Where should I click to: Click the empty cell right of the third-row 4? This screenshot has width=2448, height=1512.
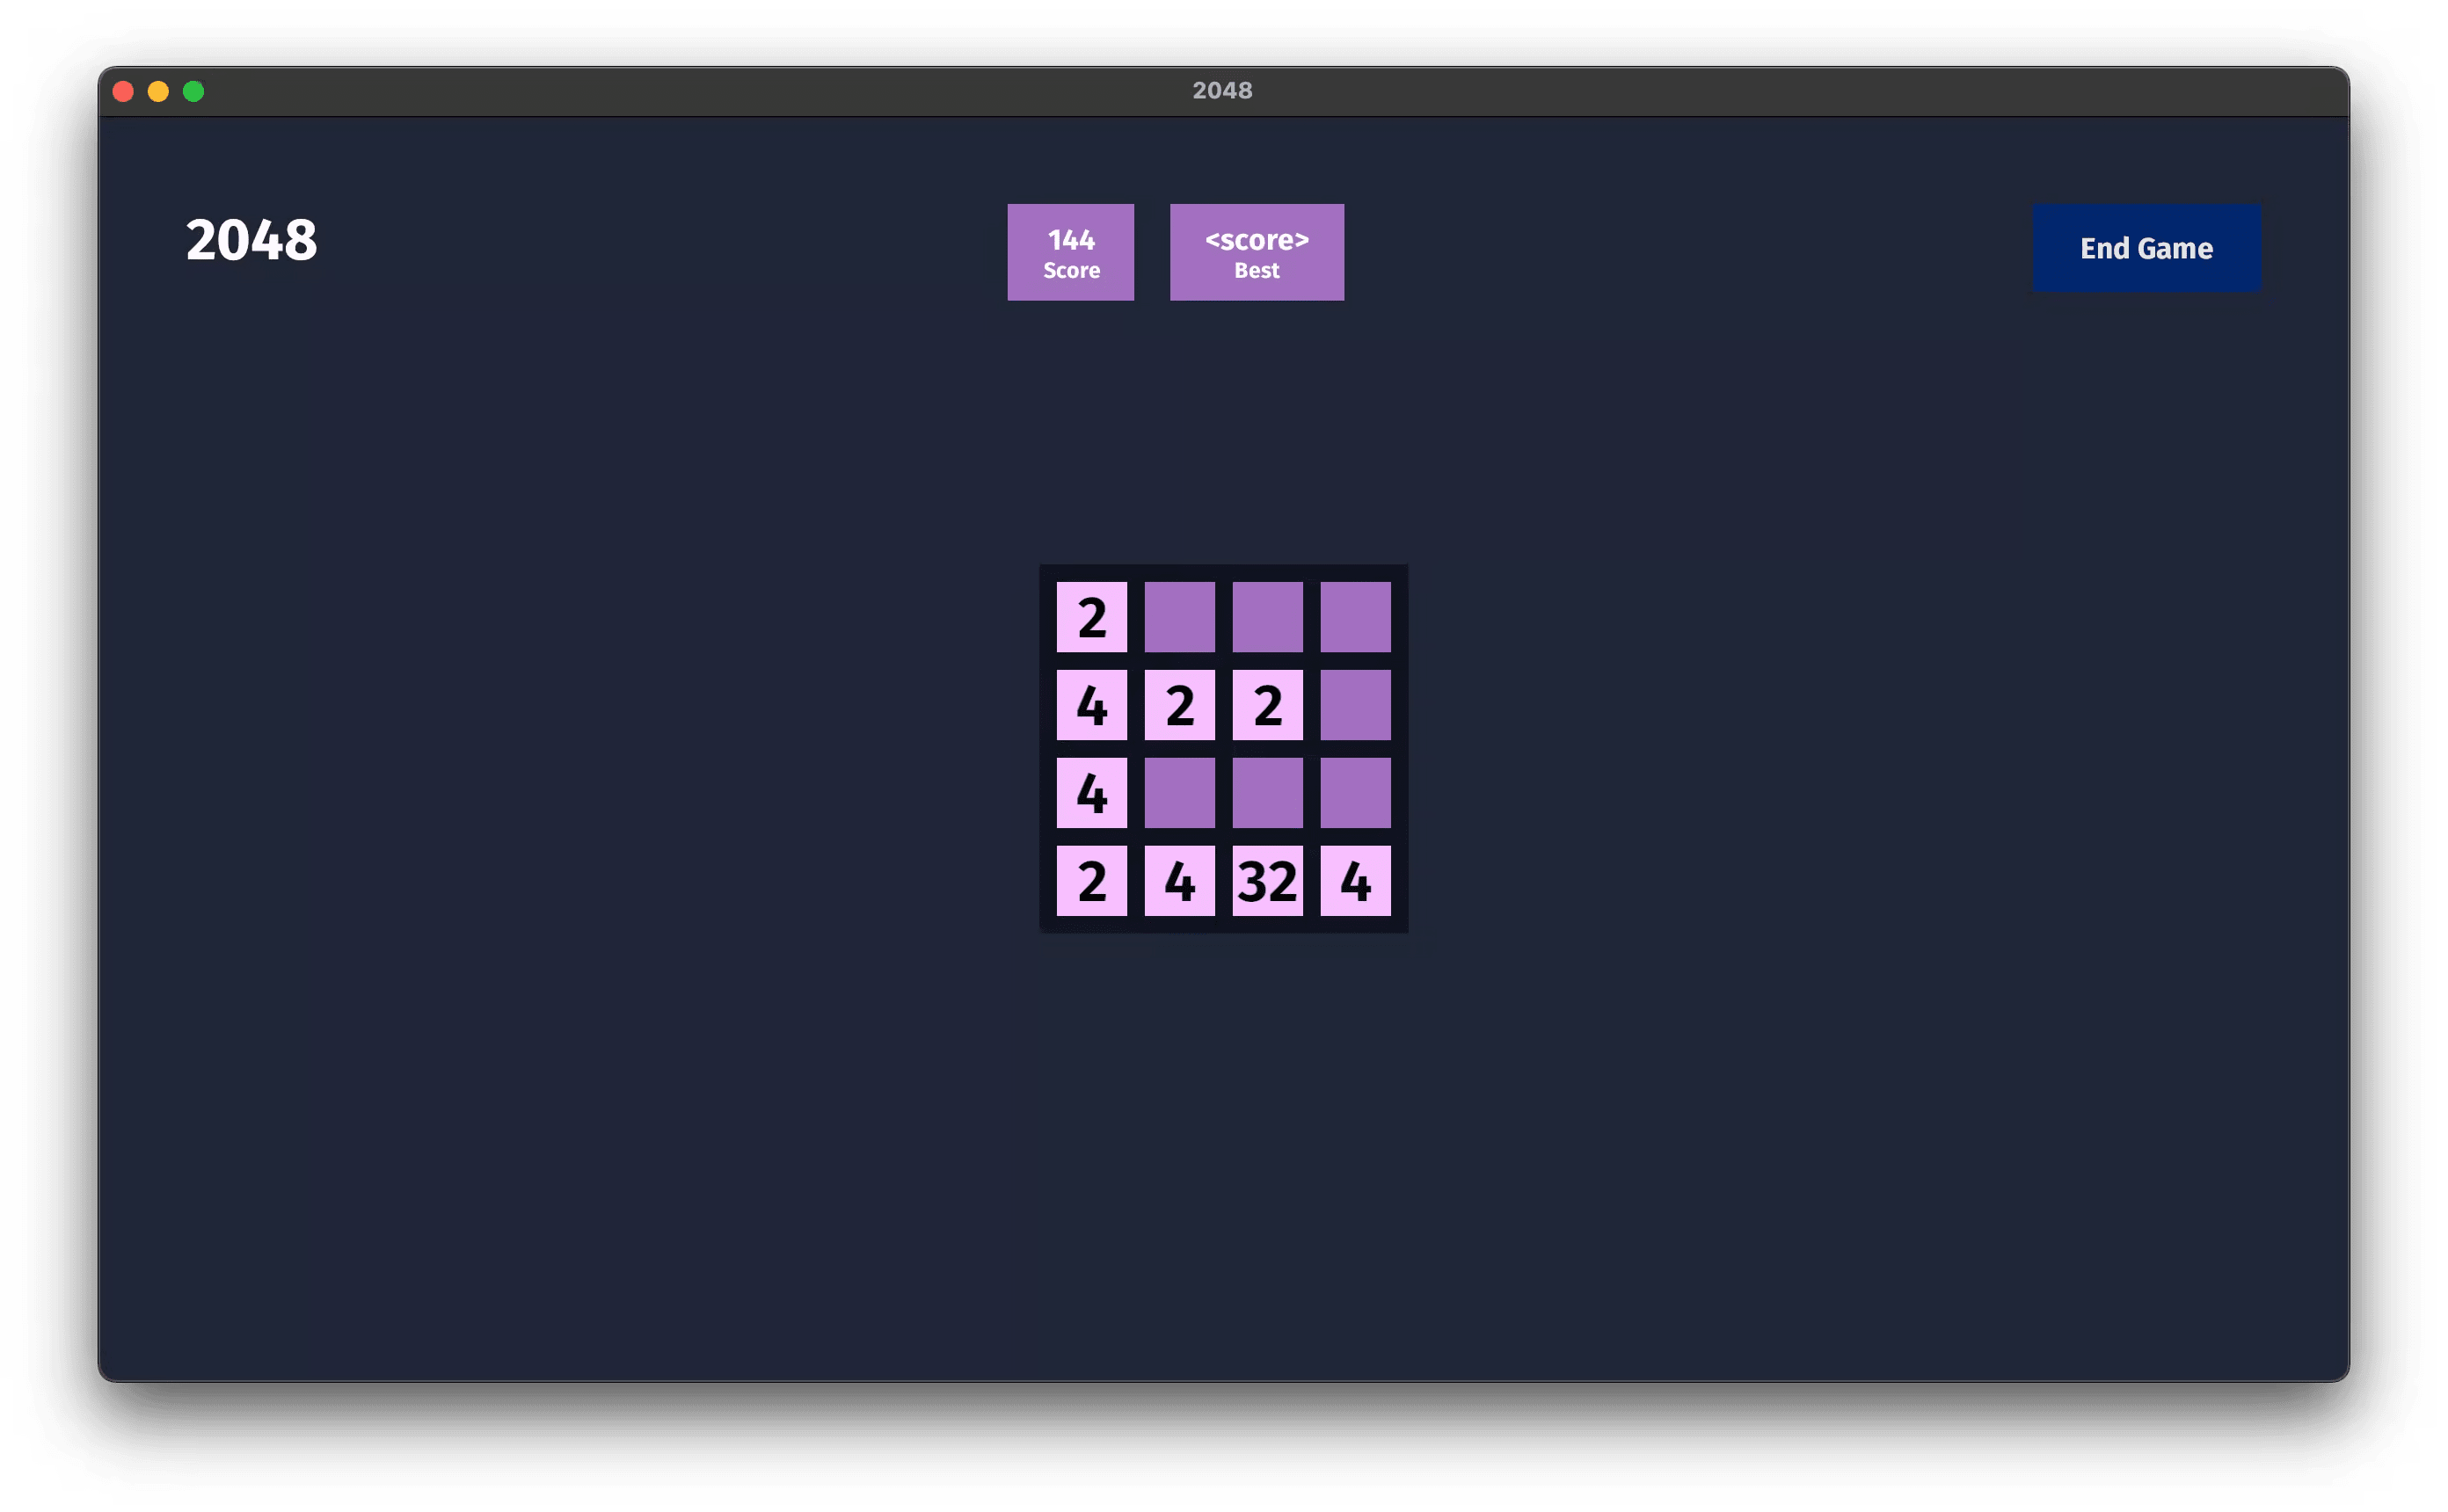click(x=1179, y=792)
